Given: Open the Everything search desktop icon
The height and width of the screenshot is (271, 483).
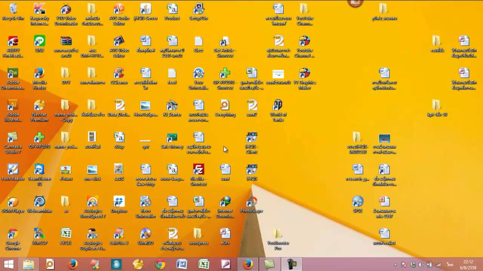Looking at the screenshot, I should 225,108.
